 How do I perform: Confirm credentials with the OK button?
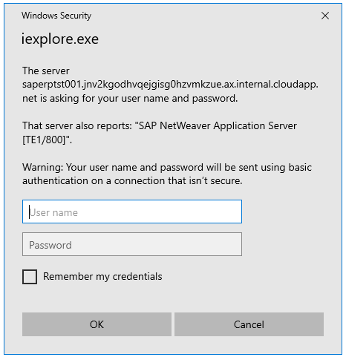coord(97,324)
